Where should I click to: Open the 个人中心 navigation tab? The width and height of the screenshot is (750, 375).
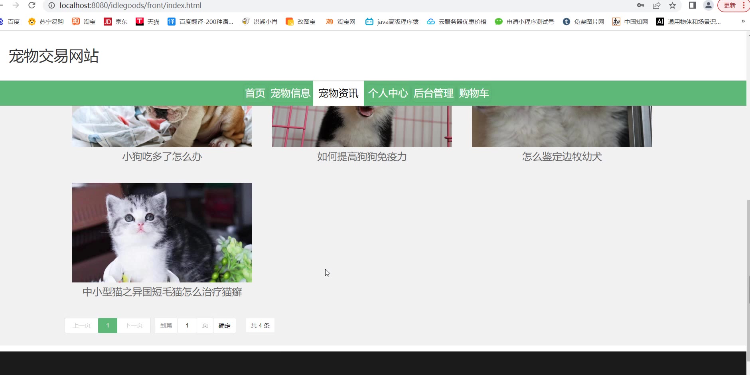(x=388, y=93)
